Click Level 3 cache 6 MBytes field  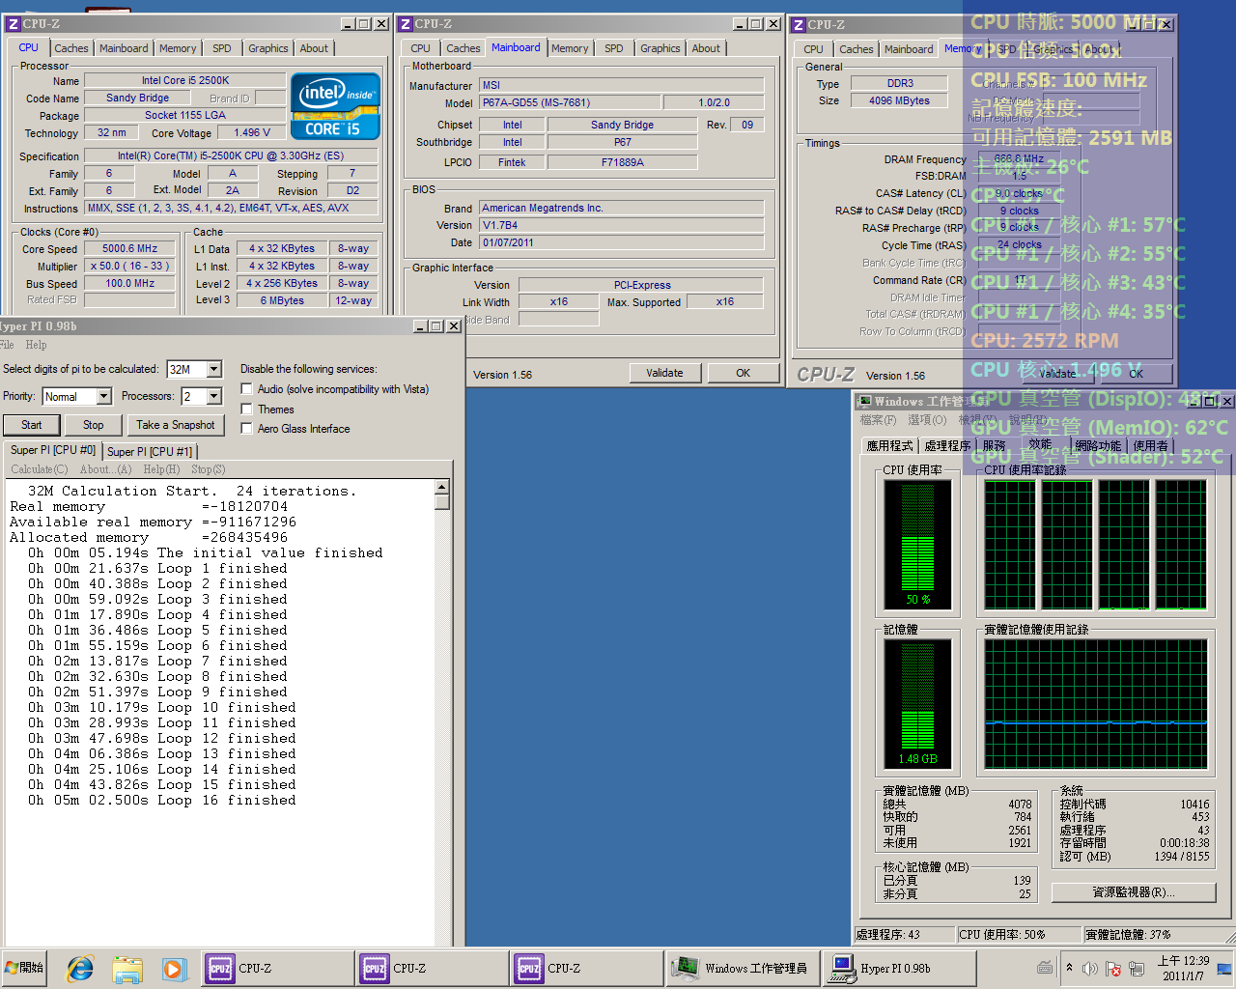tap(282, 300)
